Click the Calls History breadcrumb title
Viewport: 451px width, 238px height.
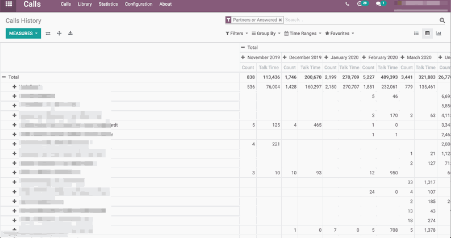[x=23, y=20]
